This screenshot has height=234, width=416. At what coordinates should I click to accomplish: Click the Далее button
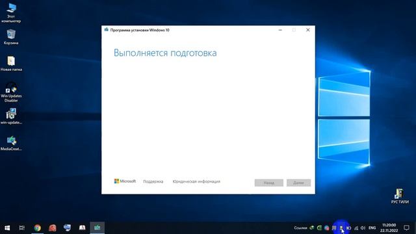click(x=298, y=183)
